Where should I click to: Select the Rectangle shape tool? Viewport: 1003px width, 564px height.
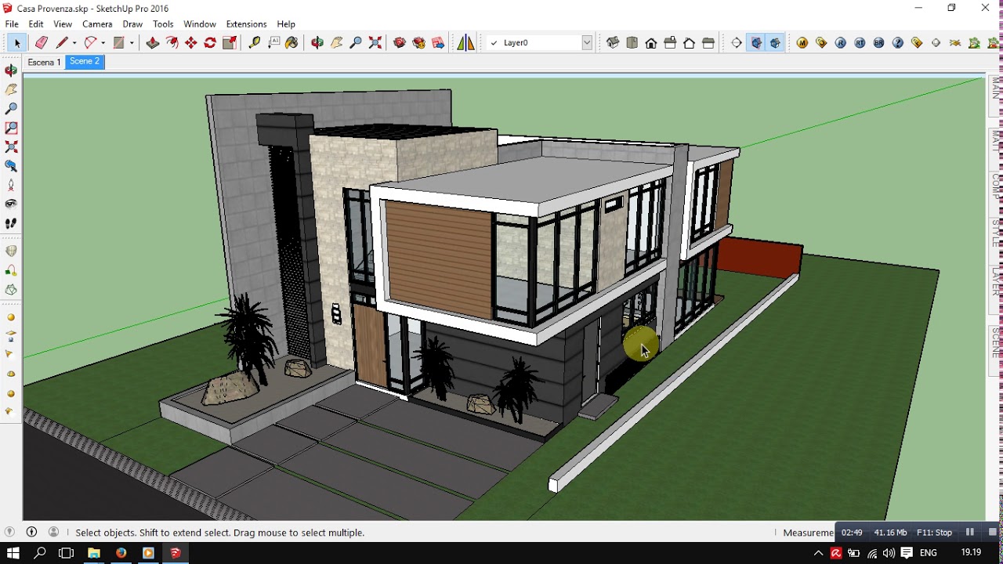click(119, 43)
